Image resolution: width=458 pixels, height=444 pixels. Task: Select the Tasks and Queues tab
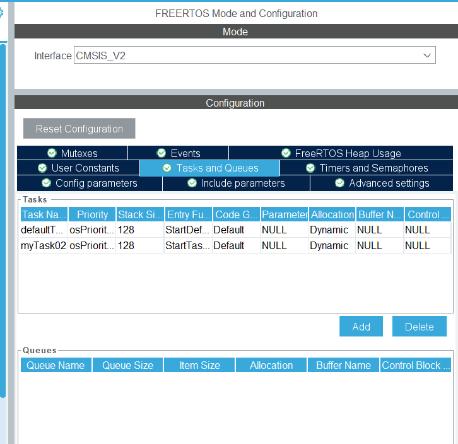coord(209,168)
